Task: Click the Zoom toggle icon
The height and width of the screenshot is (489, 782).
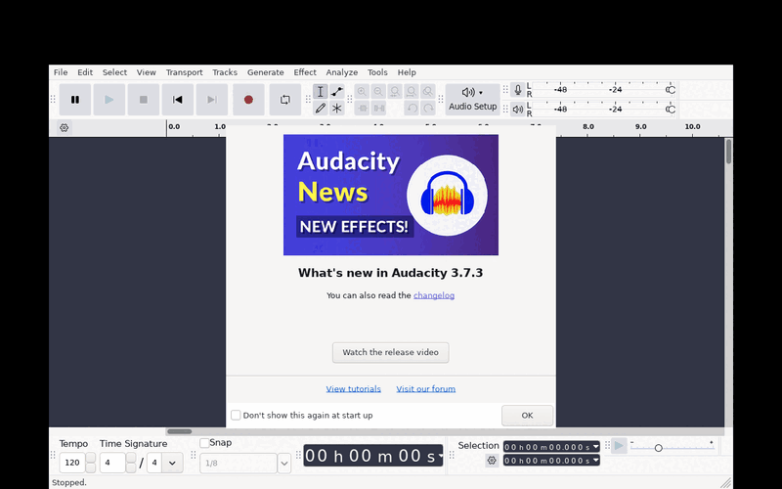Action: point(428,91)
